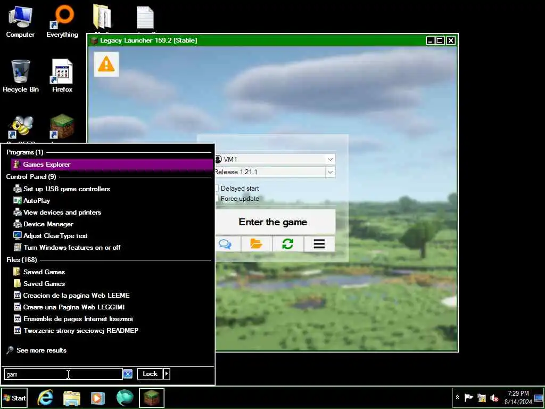Click the muted speaker volume tray icon
545x409 pixels.
pyautogui.click(x=494, y=397)
